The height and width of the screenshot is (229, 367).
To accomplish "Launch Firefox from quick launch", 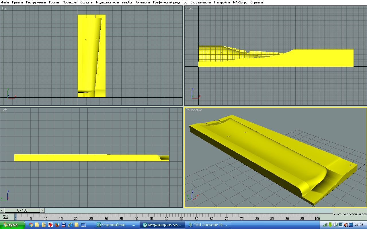I will pos(57,225).
